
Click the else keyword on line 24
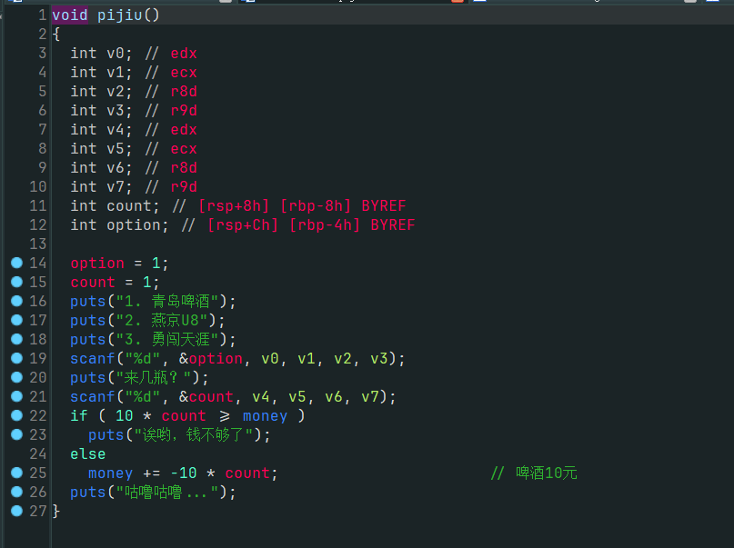coord(87,453)
